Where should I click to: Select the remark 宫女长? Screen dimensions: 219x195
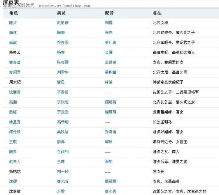[x=158, y=172]
